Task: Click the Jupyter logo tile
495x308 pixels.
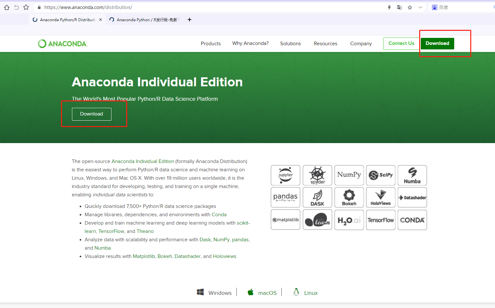Action: coord(286,175)
